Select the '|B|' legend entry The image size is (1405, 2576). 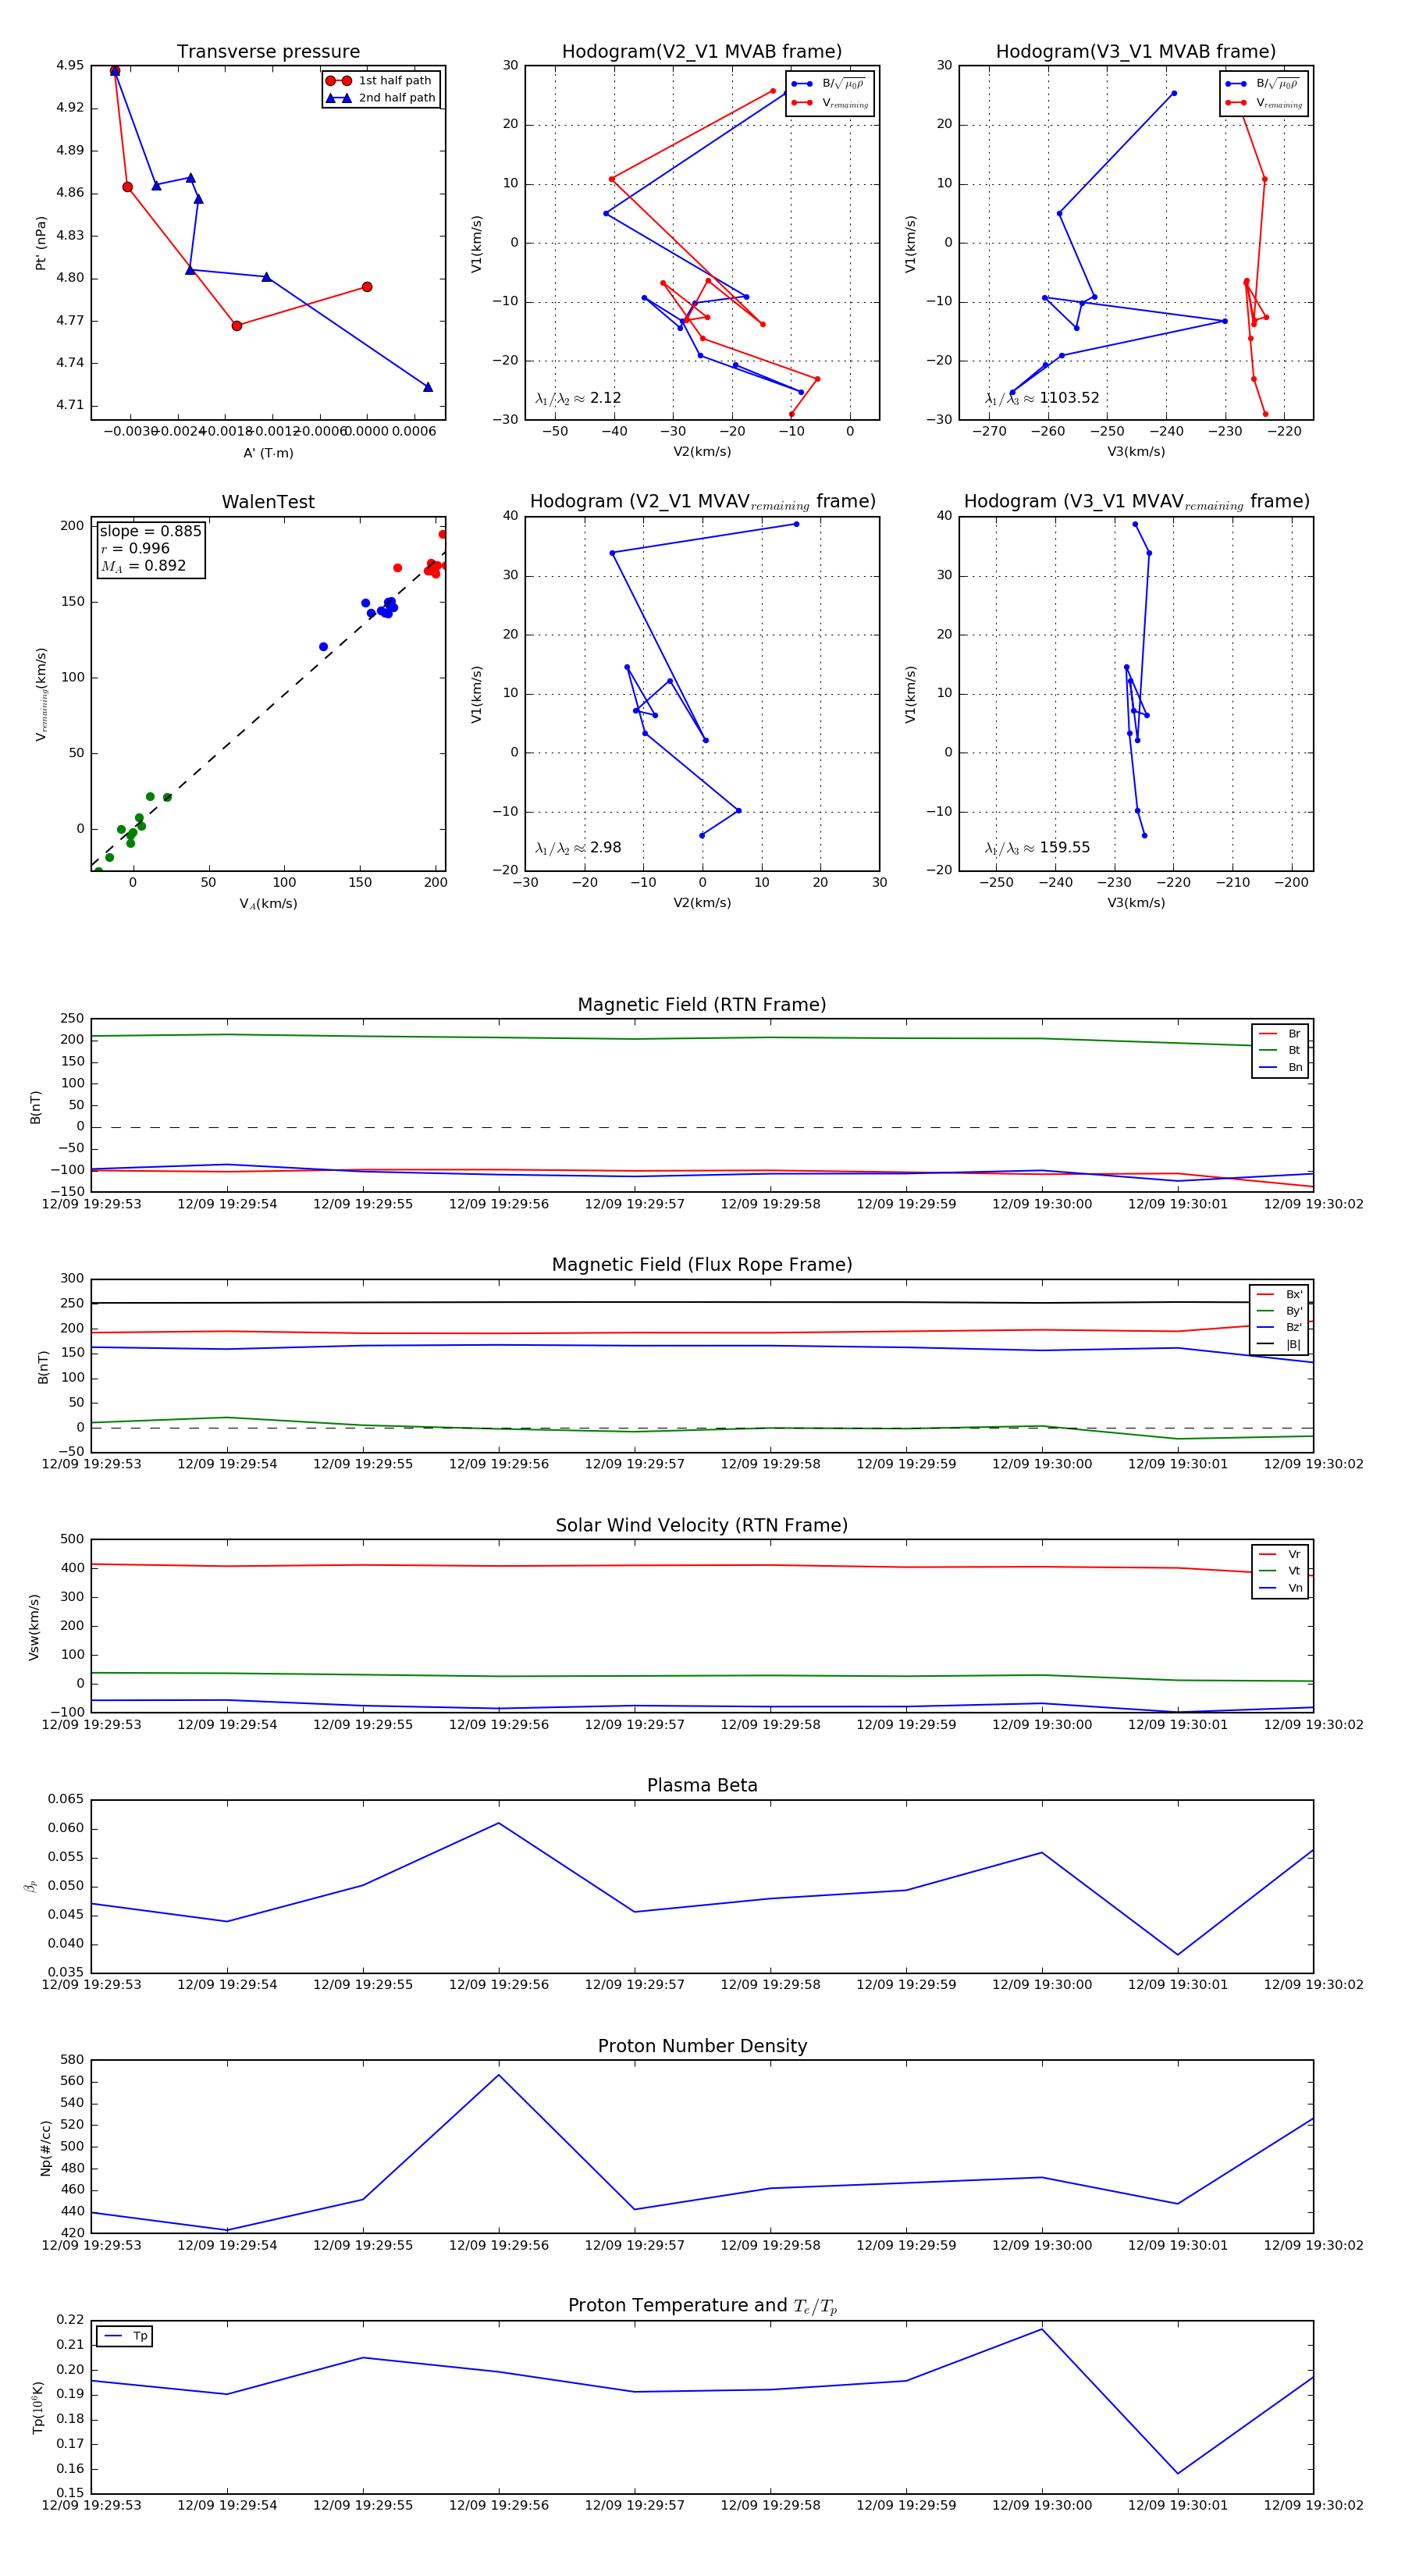tap(1279, 1345)
